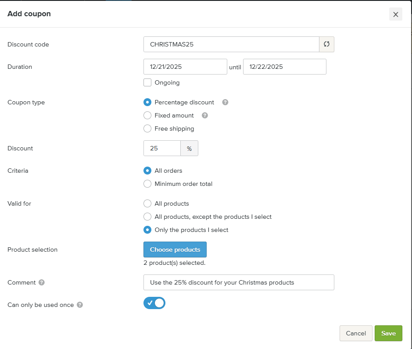Open the Comment help tooltip icon
The width and height of the screenshot is (412, 349).
42,282
